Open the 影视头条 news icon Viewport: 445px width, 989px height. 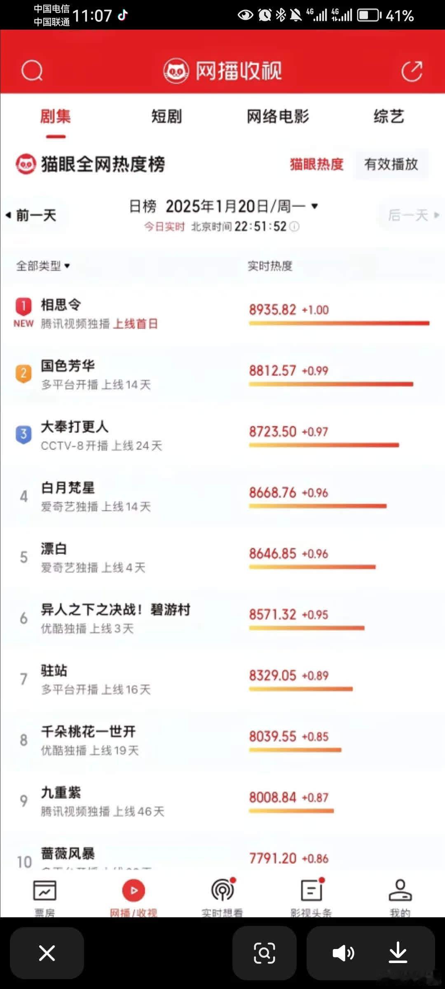pyautogui.click(x=312, y=890)
